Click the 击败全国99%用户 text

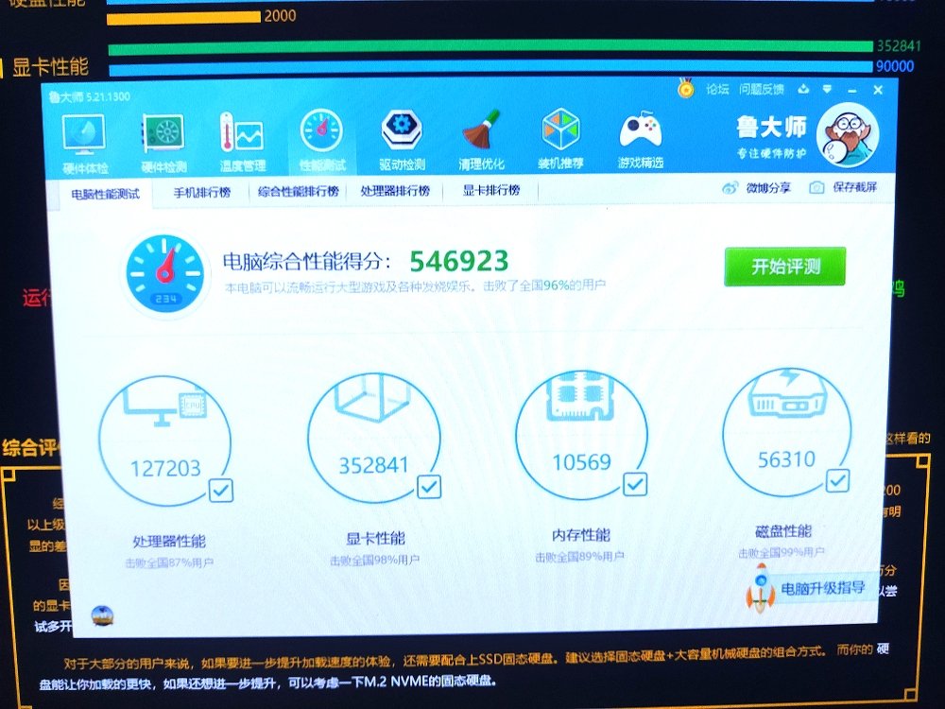[782, 552]
